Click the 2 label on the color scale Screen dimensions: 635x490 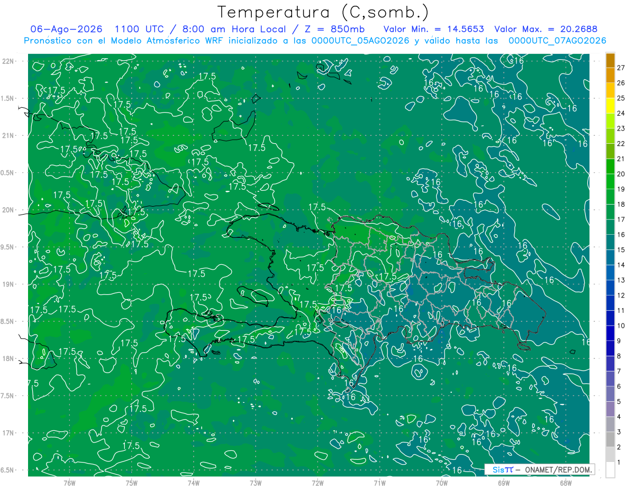coord(619,447)
